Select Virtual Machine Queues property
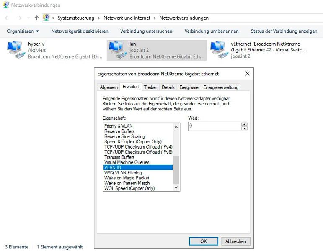 coord(138,162)
